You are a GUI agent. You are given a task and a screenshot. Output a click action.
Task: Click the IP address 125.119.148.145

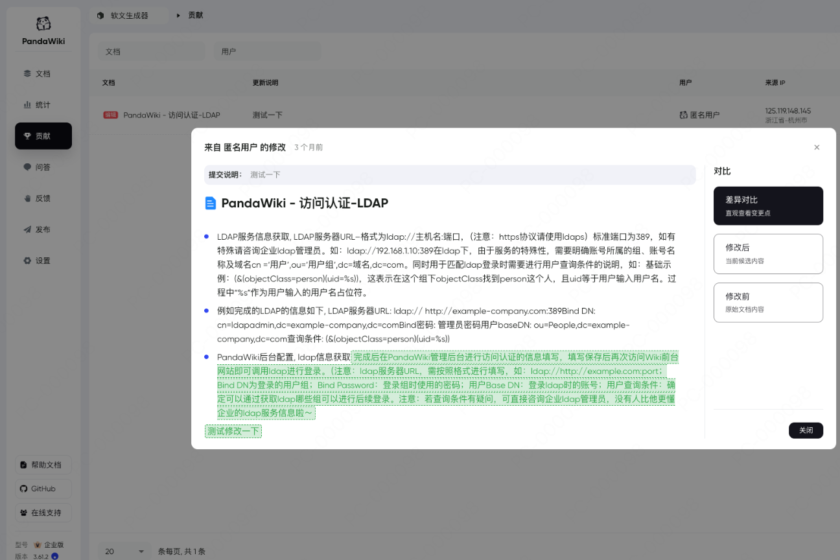(788, 111)
